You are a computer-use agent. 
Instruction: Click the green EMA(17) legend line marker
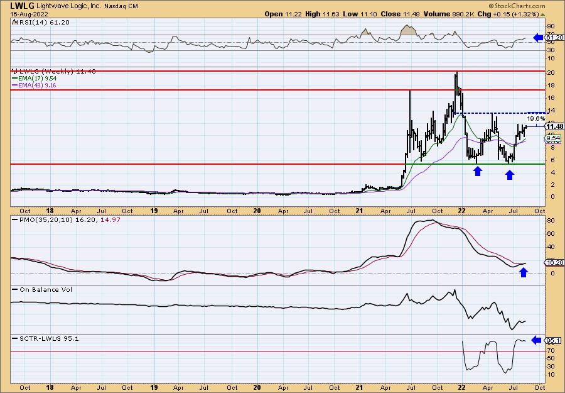click(14, 79)
